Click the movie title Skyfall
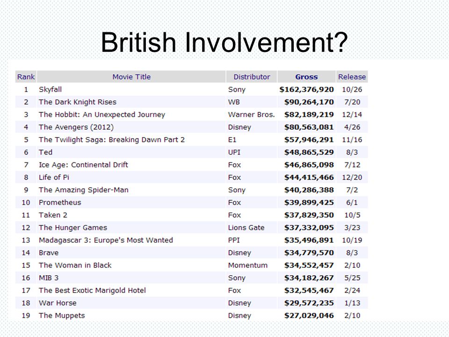Viewport: 449px width, 337px height. coord(50,89)
